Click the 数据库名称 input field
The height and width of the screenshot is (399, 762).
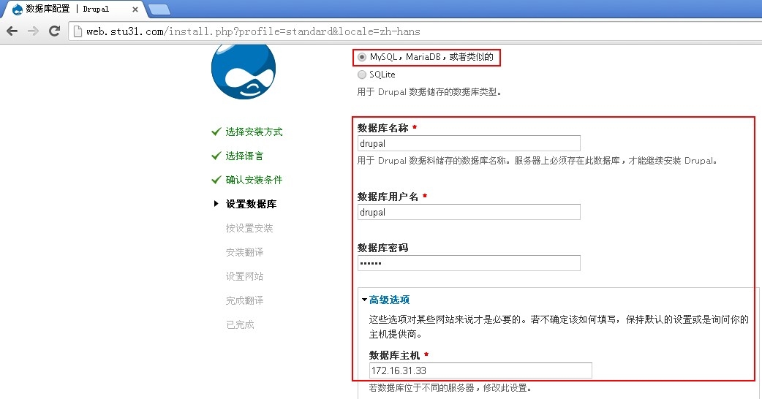[x=469, y=143]
